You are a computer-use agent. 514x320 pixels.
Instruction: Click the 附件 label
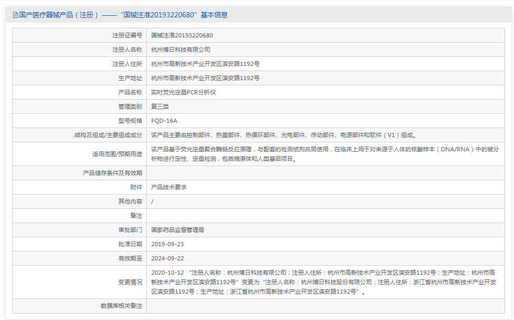(x=136, y=187)
